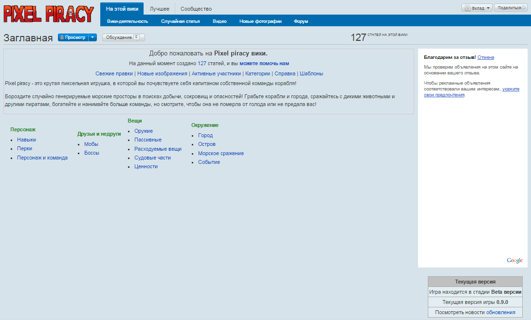The width and height of the screenshot is (531, 320).
Task: Click the Друзья и недруги heading
Action: click(x=99, y=134)
